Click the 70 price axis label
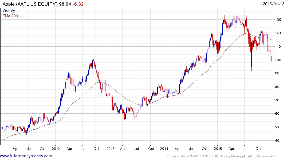Image resolution: width=287 pixels, height=160 pixels. (x=278, y=100)
